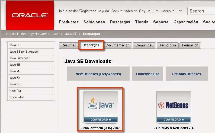Go to Java breadcrumb link
The image size is (215, 133).
point(56,34)
